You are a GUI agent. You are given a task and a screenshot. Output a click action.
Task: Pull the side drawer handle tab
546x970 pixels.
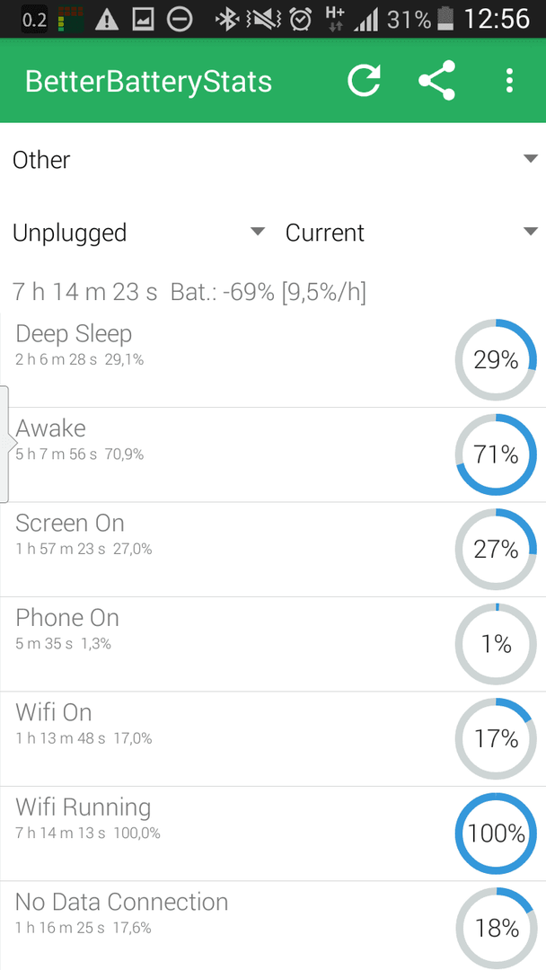coord(6,444)
